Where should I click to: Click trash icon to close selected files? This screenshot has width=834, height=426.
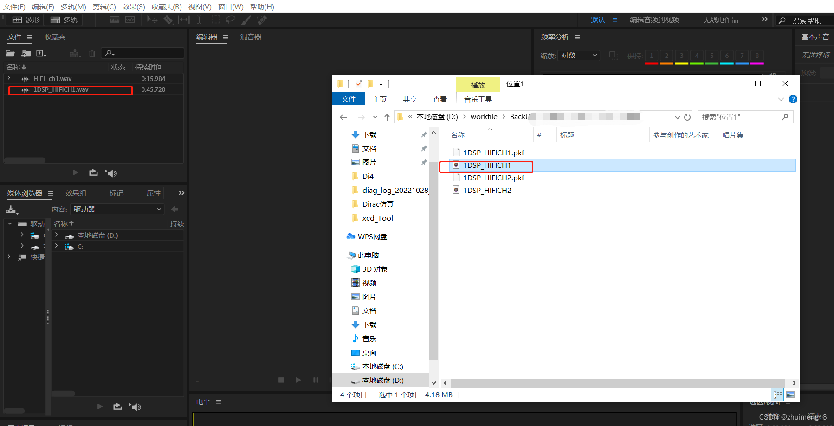92,53
